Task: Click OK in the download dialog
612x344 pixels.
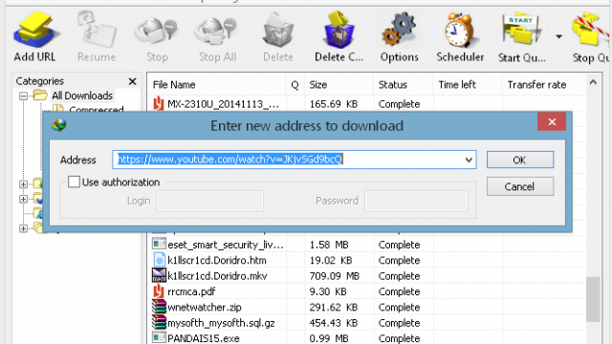Action: [519, 160]
